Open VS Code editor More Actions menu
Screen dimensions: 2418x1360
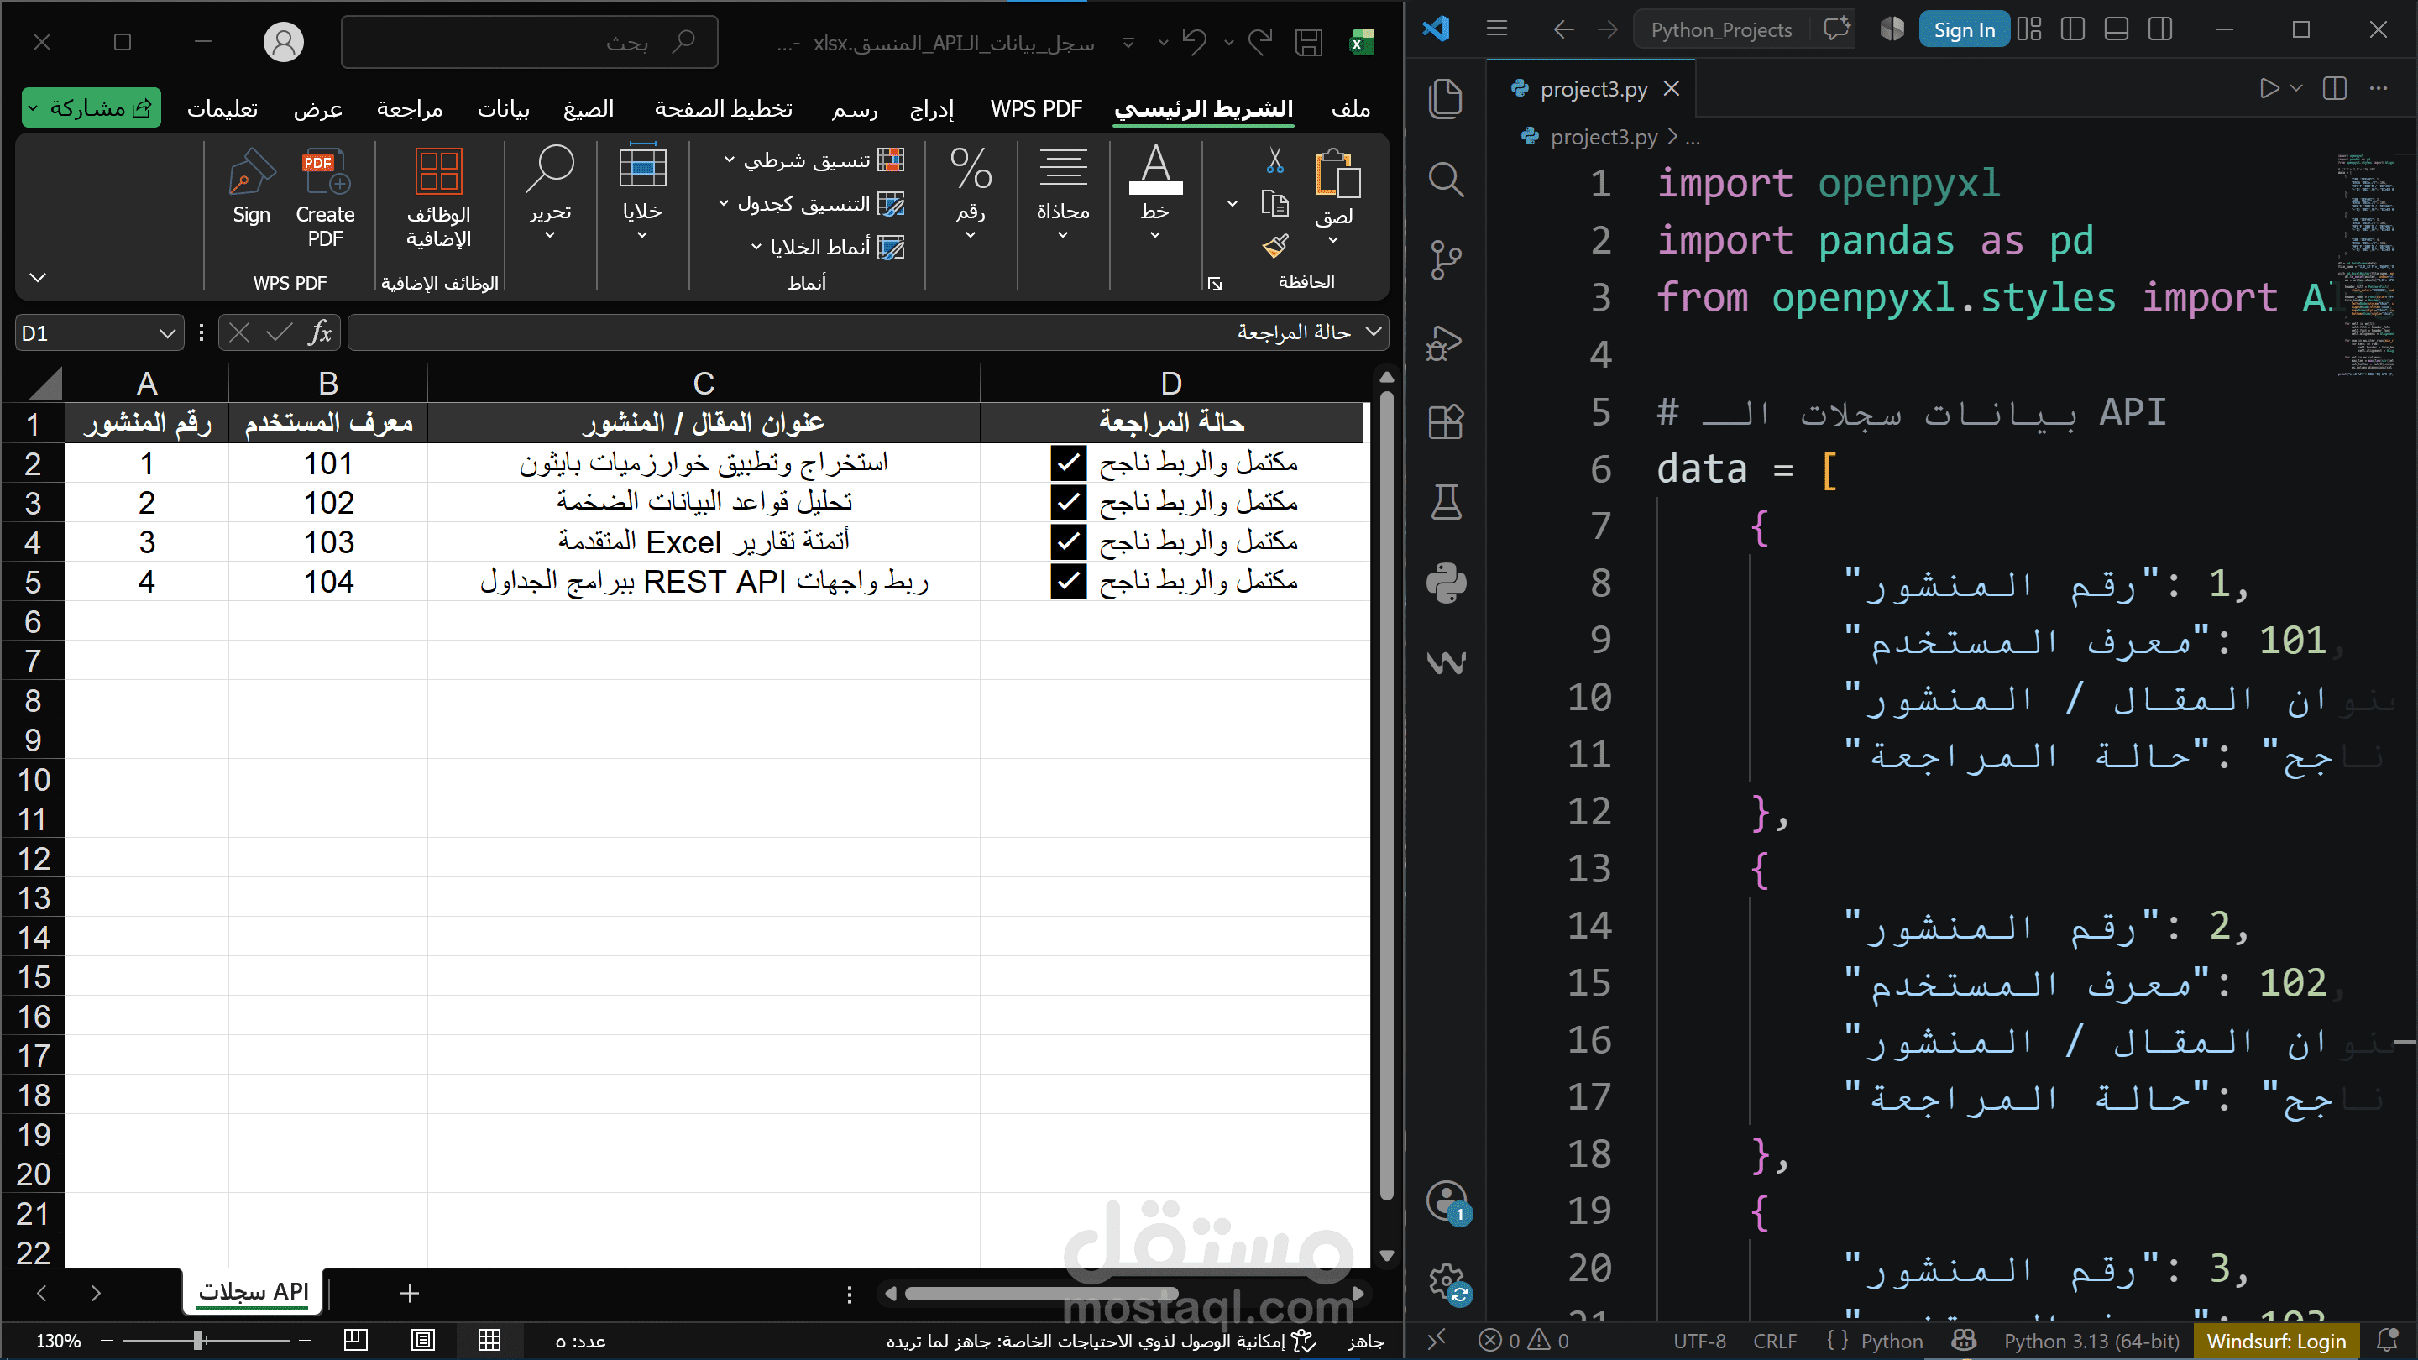(x=2378, y=88)
